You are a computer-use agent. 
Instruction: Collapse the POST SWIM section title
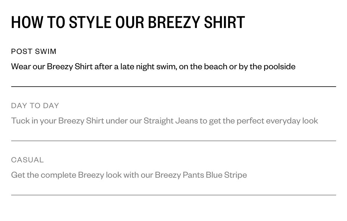34,51
